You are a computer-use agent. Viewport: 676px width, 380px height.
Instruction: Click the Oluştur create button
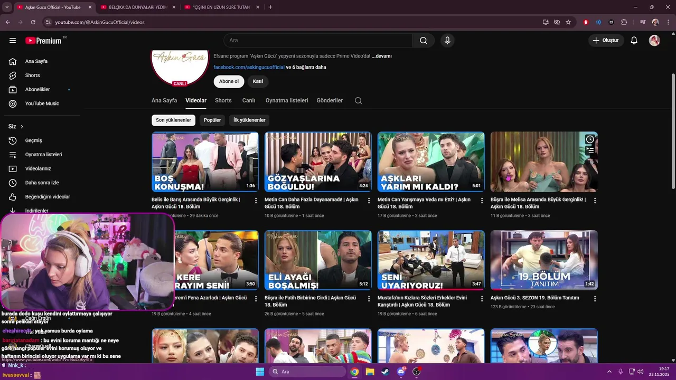tap(606, 41)
